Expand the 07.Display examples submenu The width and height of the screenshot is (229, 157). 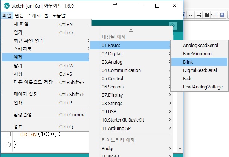131,95
